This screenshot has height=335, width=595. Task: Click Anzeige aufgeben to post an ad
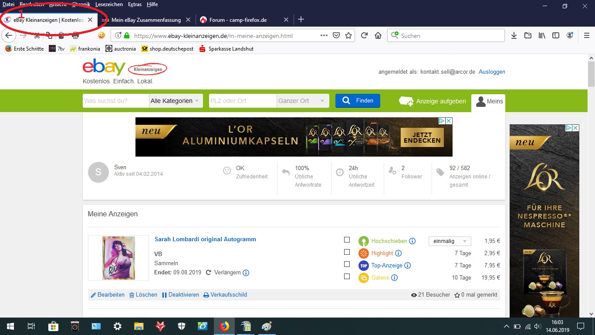tap(433, 101)
